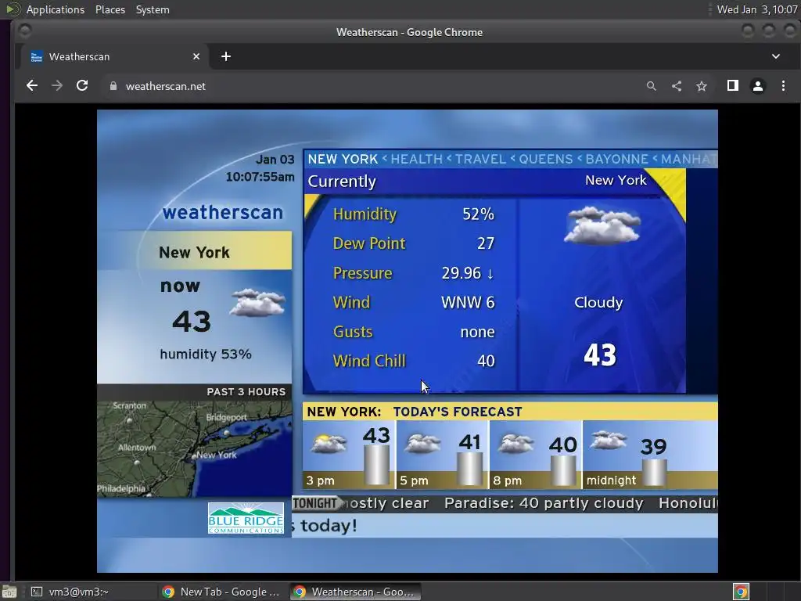Image resolution: width=801 pixels, height=601 pixels.
Task: Select Weatherscan window in taskbar
Action: (356, 592)
